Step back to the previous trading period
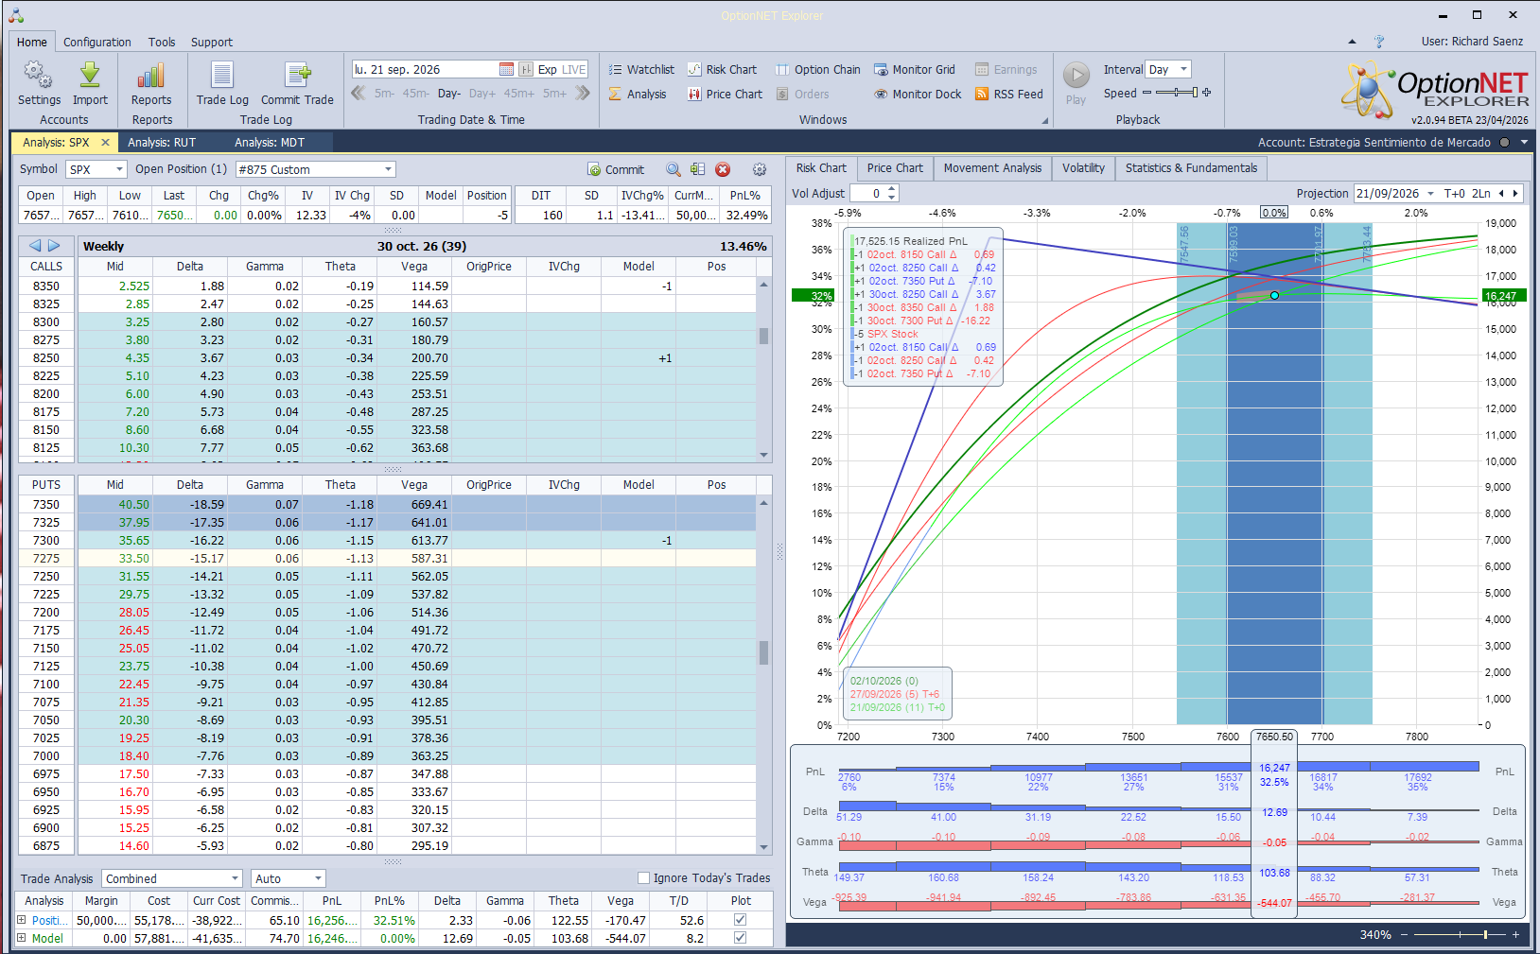1540x954 pixels. click(359, 93)
